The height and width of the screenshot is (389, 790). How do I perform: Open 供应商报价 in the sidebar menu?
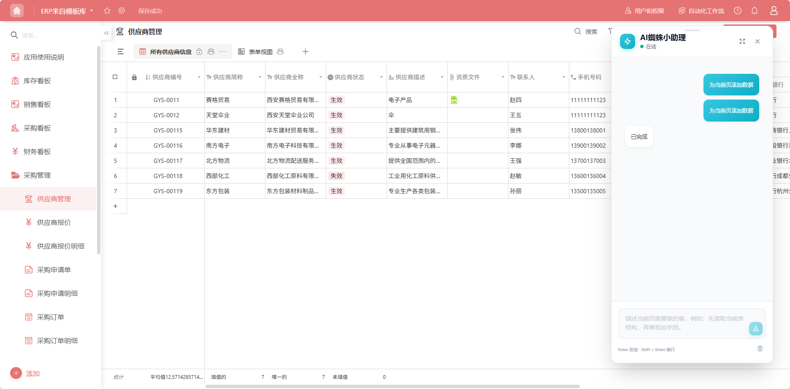point(54,222)
